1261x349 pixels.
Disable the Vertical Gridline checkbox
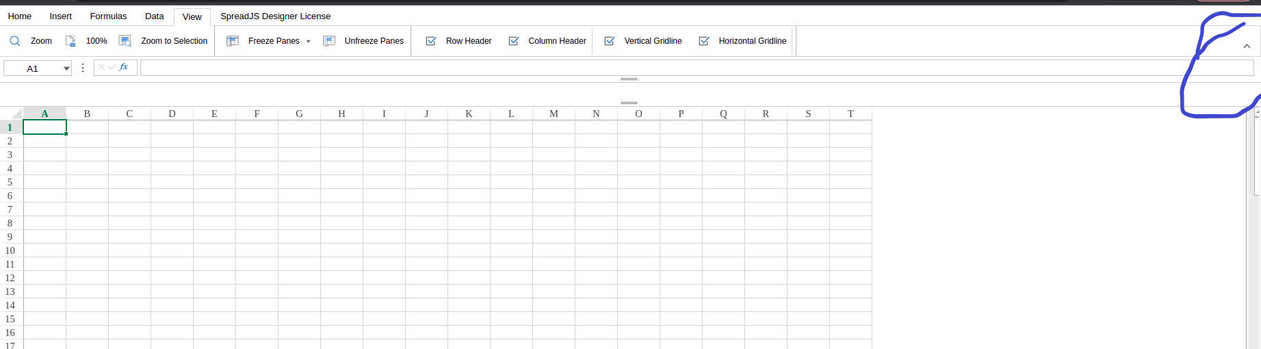610,41
